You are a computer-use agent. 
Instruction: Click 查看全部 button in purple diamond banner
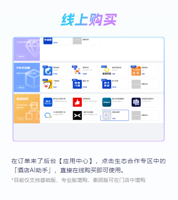(x=21, y=56)
